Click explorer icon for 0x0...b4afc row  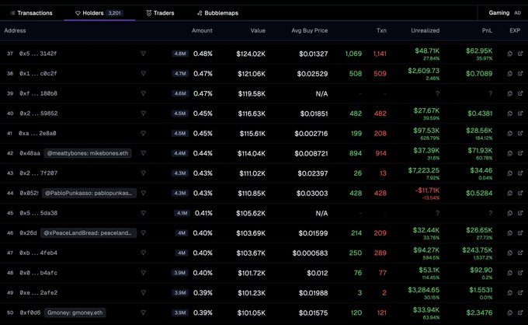[x=510, y=273]
